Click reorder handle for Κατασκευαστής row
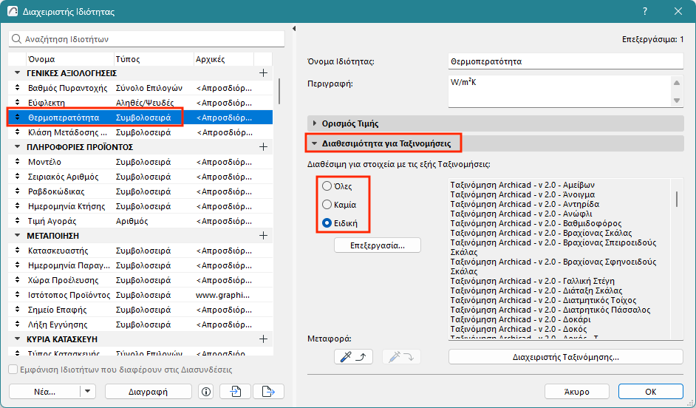696x408 pixels. coord(17,251)
